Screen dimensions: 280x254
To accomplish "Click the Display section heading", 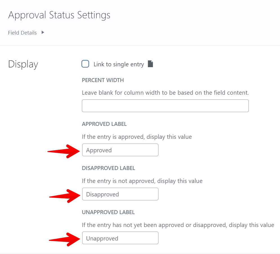I will (x=23, y=64).
